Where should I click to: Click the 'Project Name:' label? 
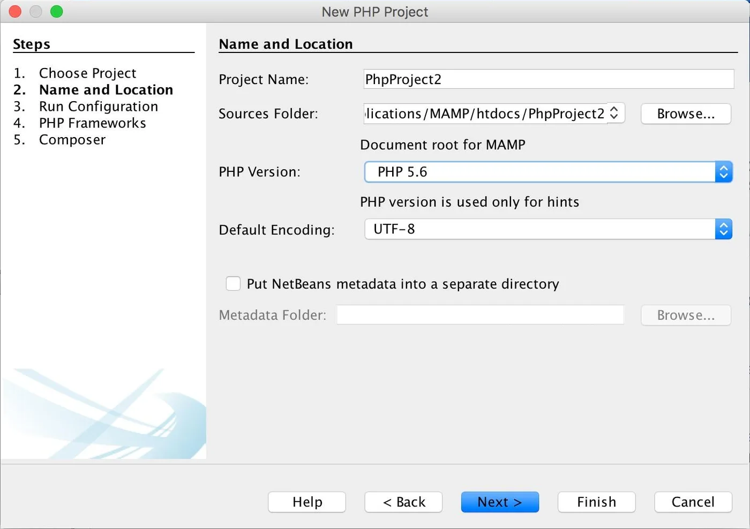point(264,79)
